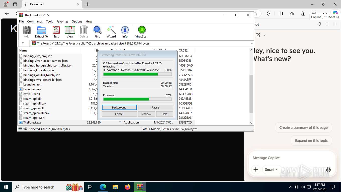The image size is (341, 192).
Task: Toggle browser split screen icon
Action: point(281,13)
